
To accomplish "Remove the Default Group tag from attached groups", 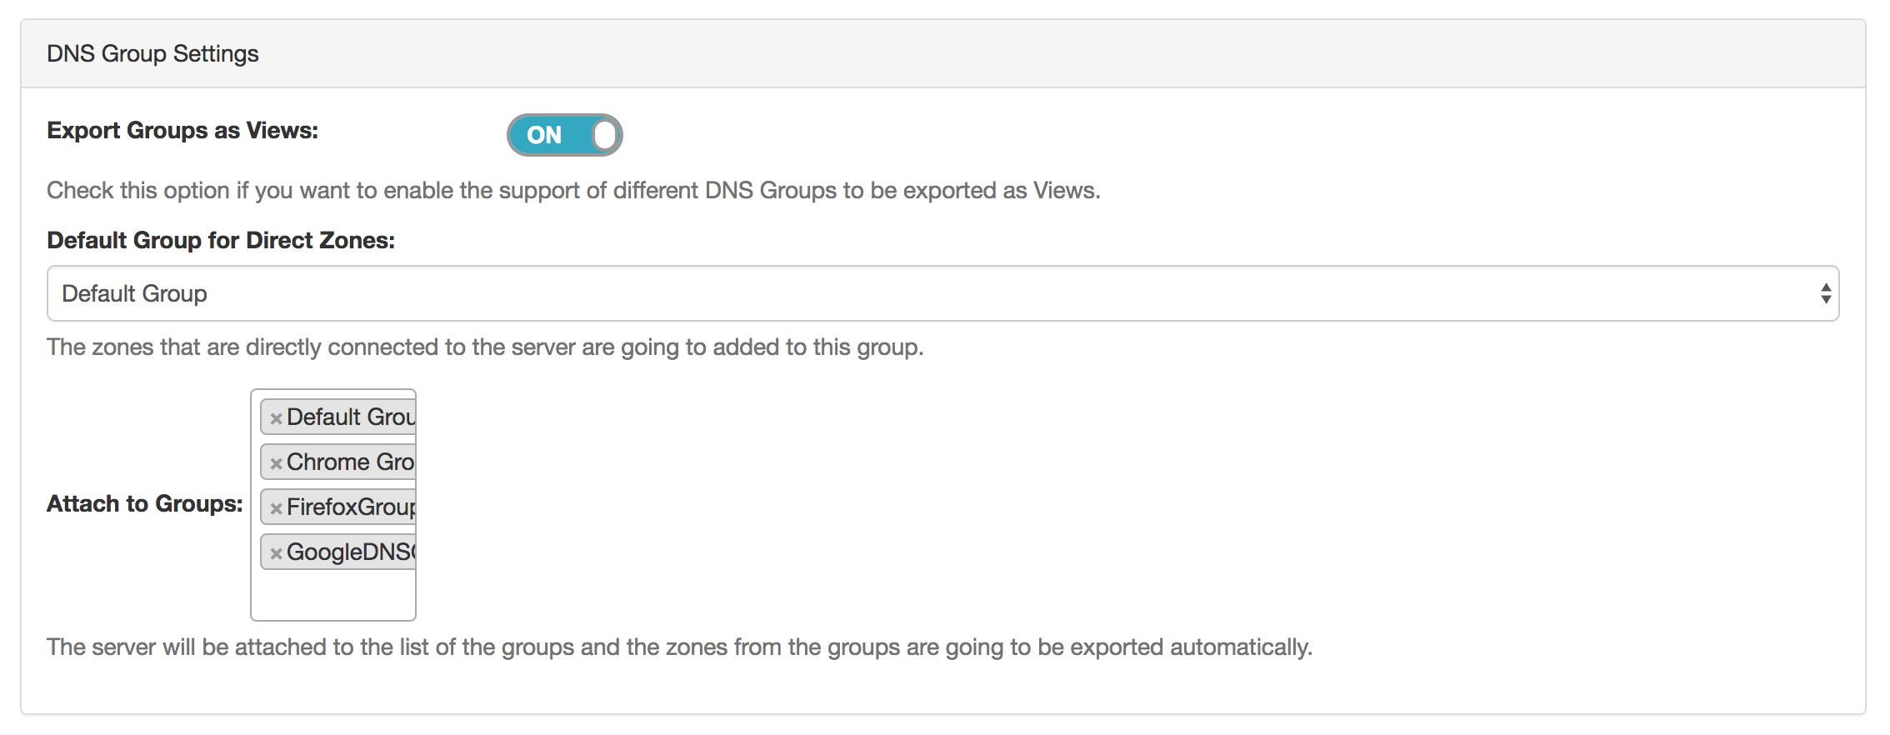I will point(276,418).
